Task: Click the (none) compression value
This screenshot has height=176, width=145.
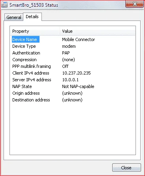Action: [x=68, y=60]
